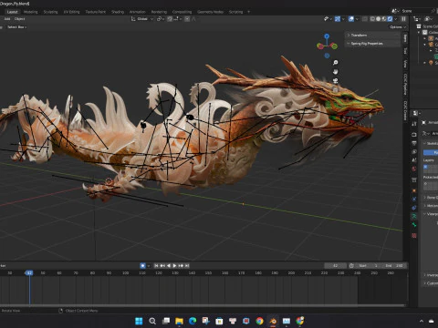Open the Sculpting workspace tab
The width and height of the screenshot is (438, 328).
tap(50, 12)
